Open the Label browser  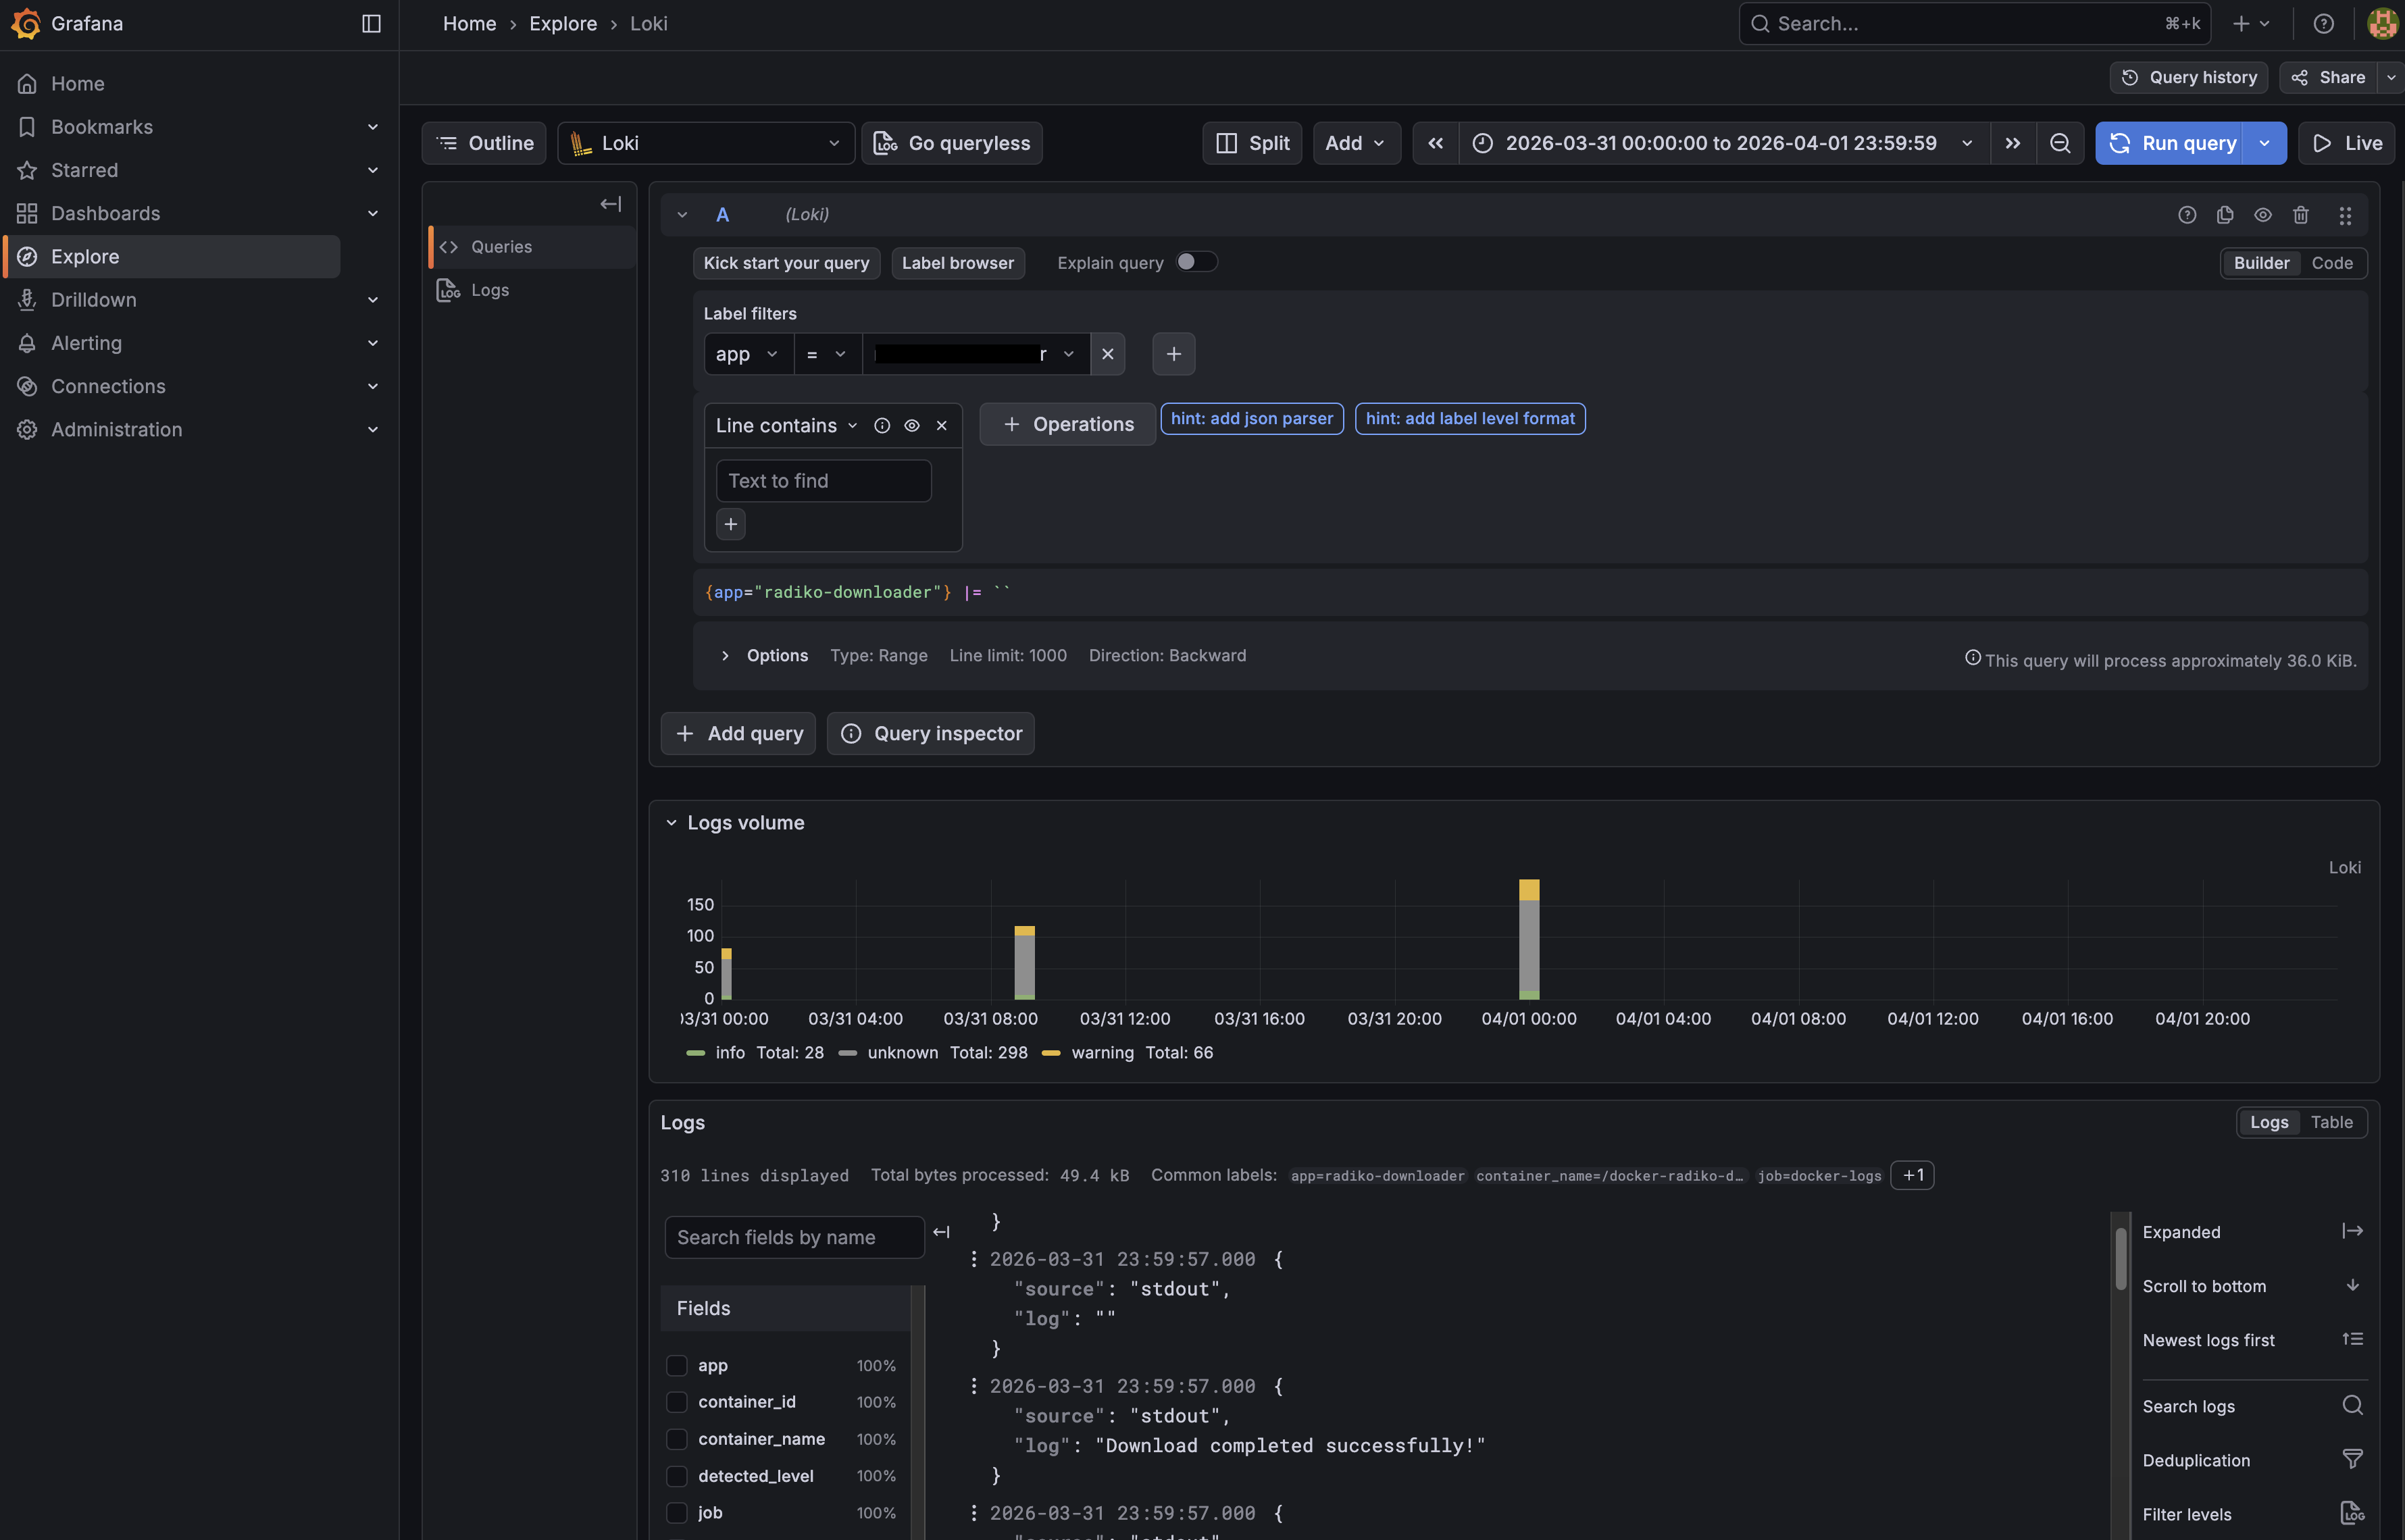coord(957,263)
